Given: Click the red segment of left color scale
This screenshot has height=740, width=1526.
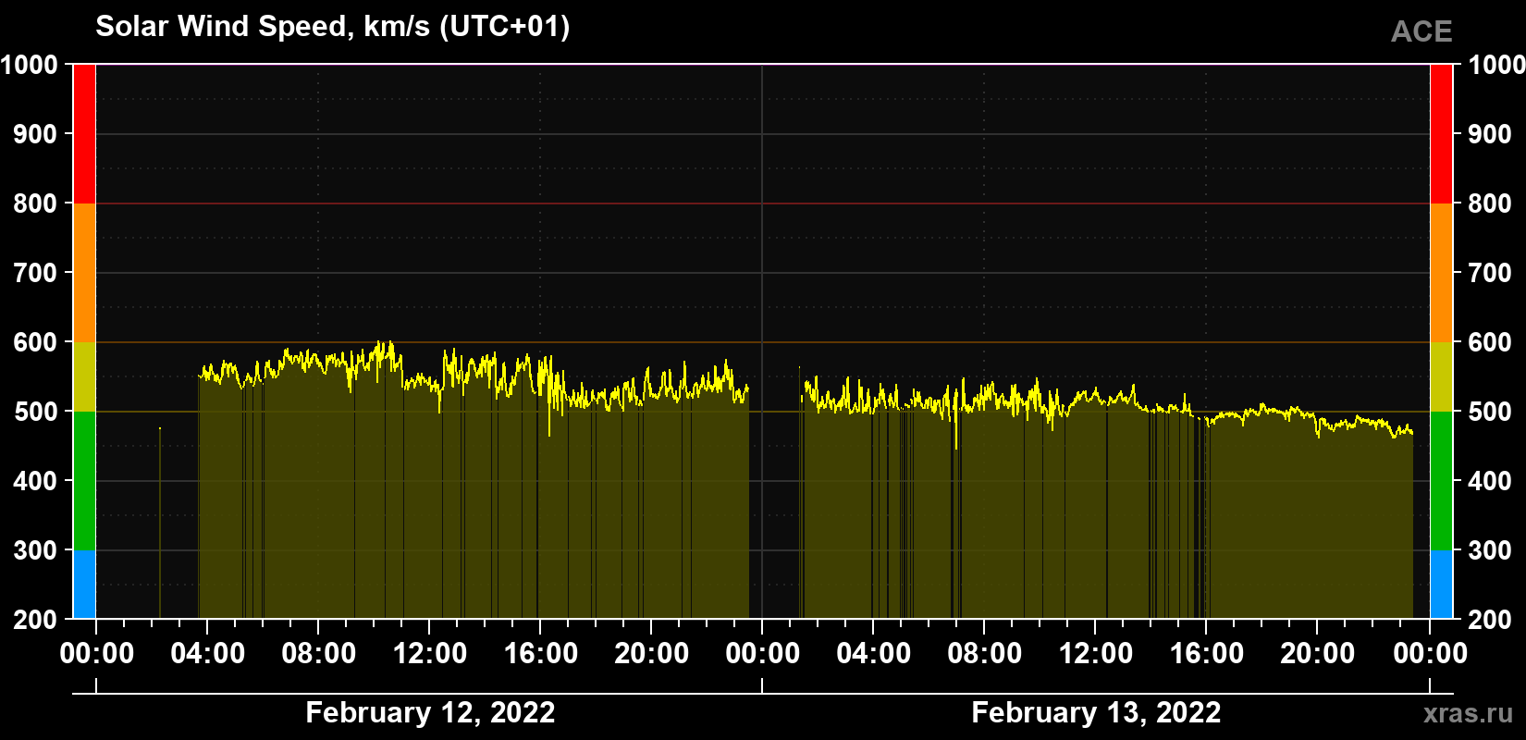Looking at the screenshot, I should tap(84, 134).
